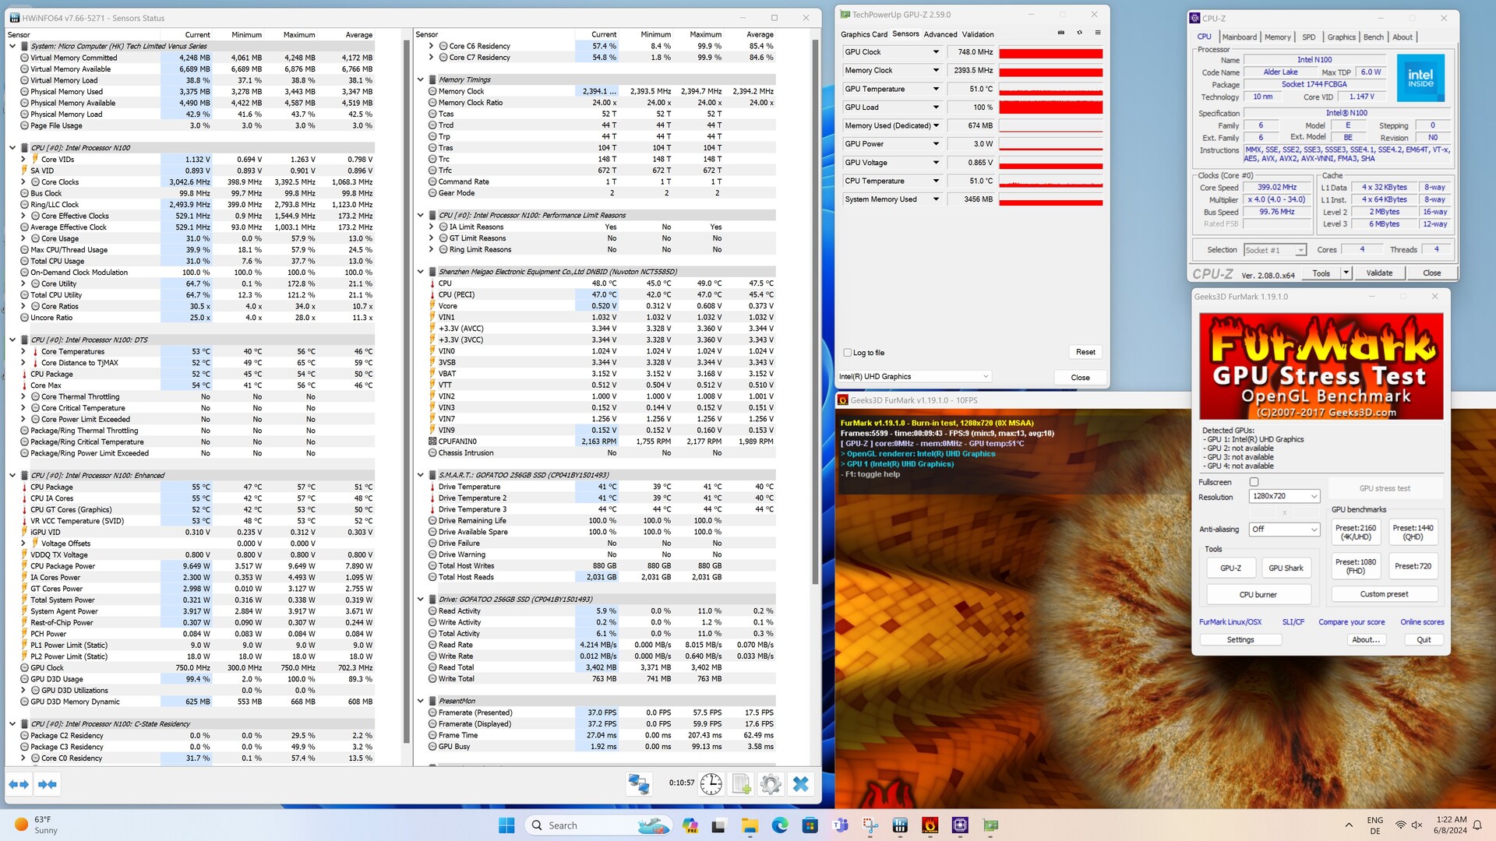
Task: Collapse System Micro Computer sensor group
Action: point(12,46)
